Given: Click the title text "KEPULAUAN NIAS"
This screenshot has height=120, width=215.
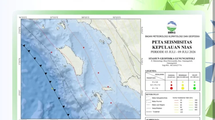Looking at the screenshot, I should click(x=172, y=47).
